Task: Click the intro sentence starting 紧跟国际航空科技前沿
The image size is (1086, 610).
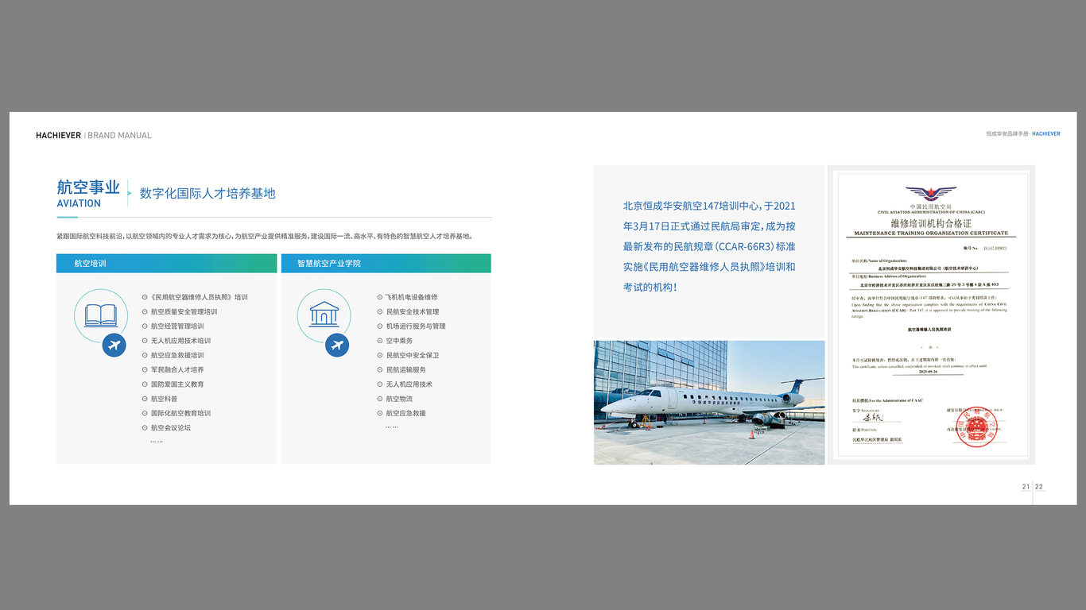Action: pos(266,236)
